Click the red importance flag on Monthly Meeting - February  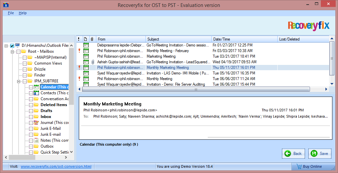coord(79,51)
